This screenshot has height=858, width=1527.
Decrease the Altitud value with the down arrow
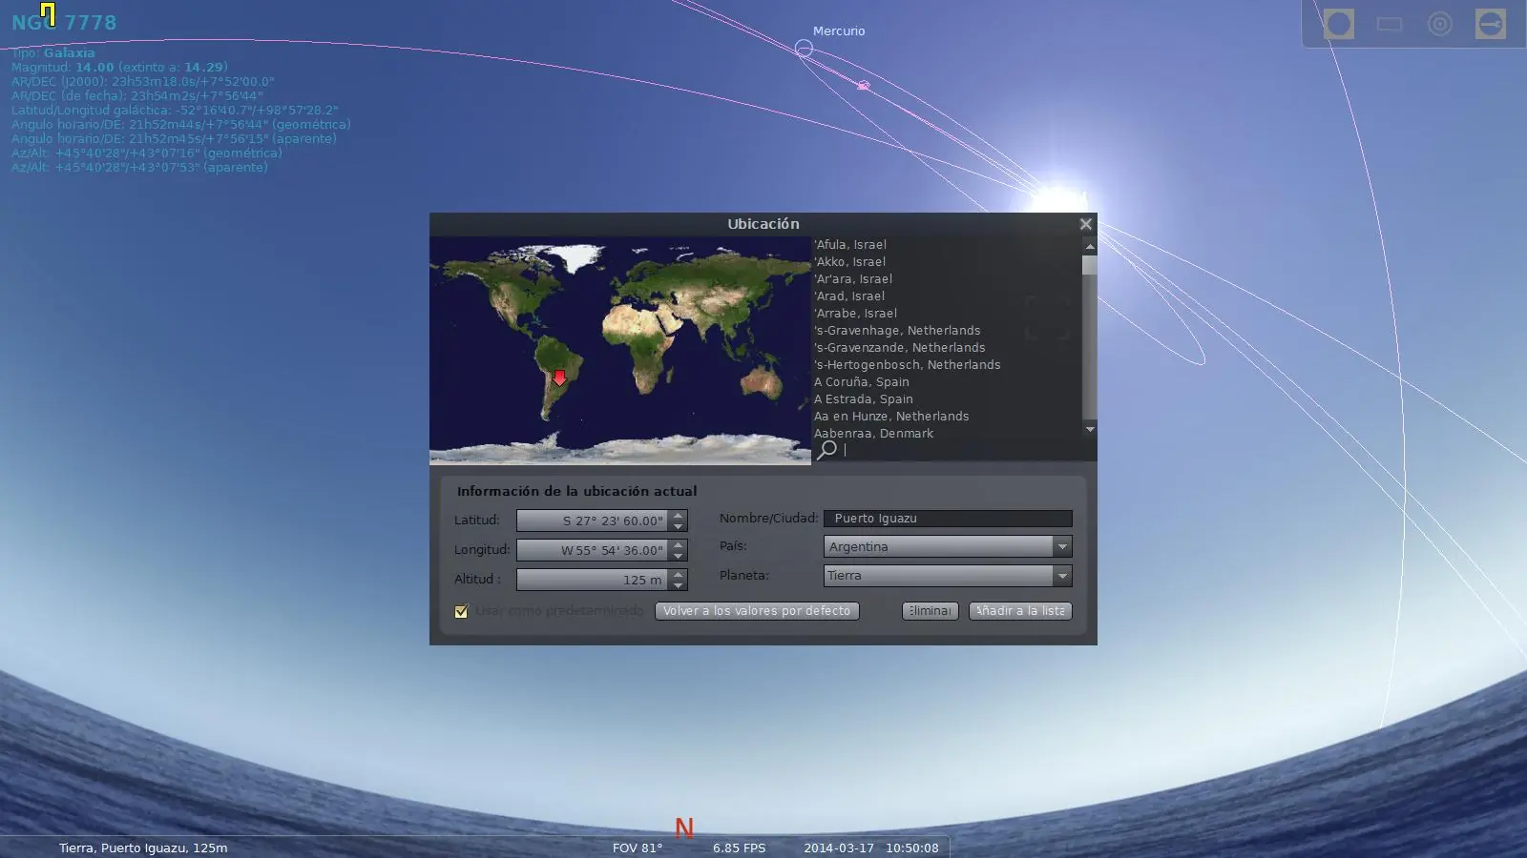point(679,585)
